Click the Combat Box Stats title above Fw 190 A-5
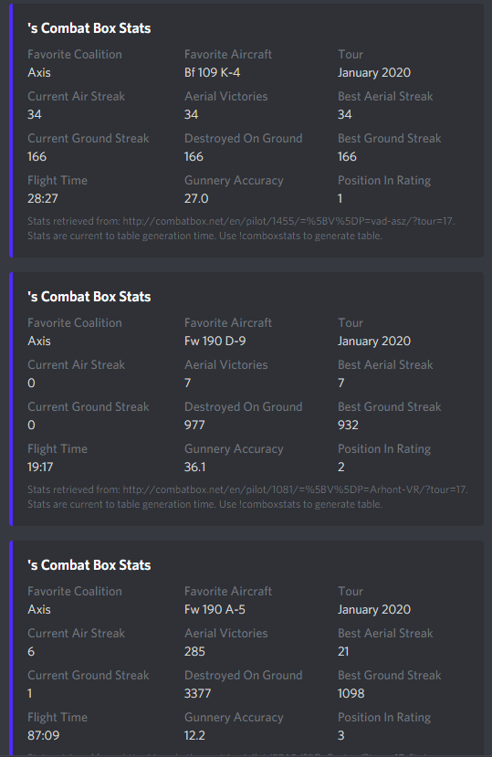This screenshot has height=757, width=492. coord(89,565)
